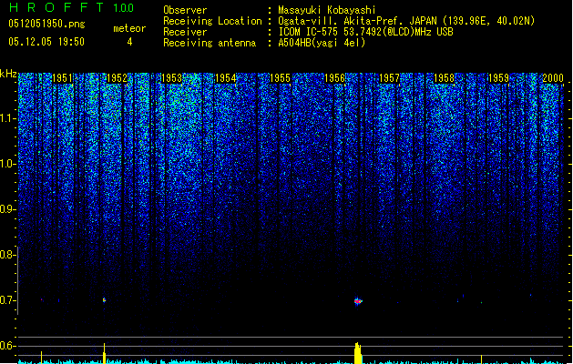Click the 0.6 kHz axis label

coord(8,346)
